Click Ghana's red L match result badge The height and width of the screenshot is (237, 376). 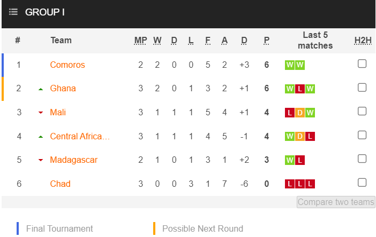point(300,89)
